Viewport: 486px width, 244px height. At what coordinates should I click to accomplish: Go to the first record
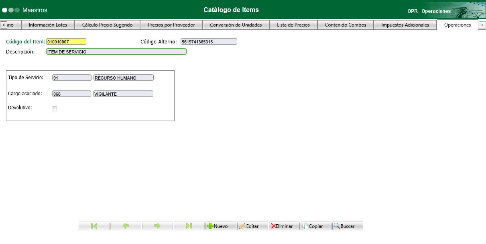point(94,226)
